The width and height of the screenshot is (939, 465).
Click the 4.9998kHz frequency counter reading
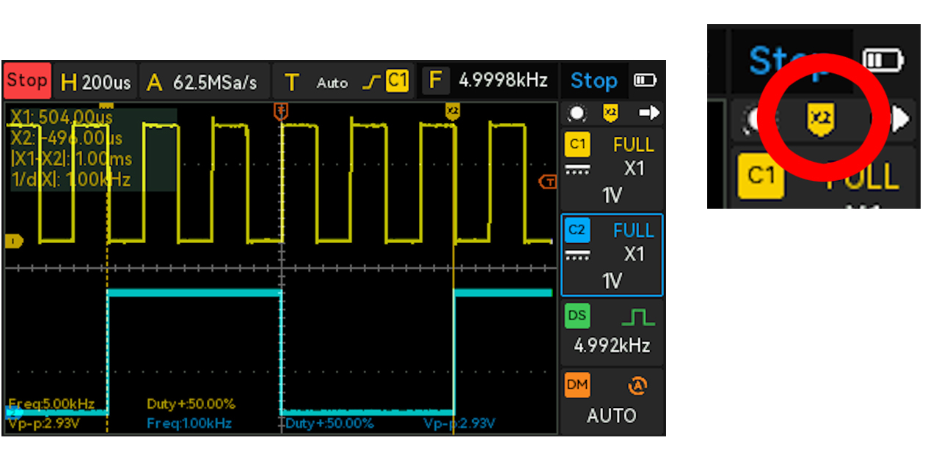503,80
